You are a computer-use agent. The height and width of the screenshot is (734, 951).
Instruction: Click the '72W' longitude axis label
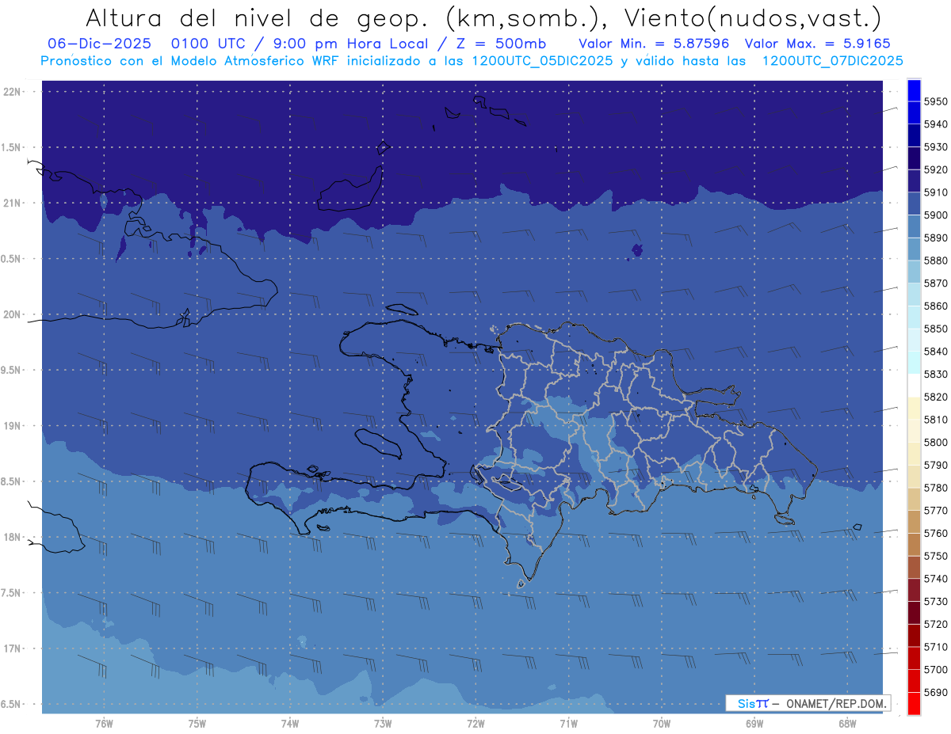[475, 723]
